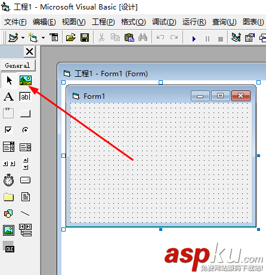
Task: Expand the Add Form dropdown arrow
Action: (43, 37)
